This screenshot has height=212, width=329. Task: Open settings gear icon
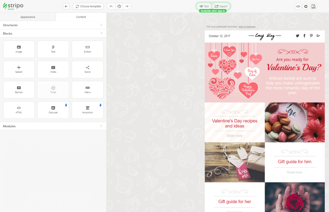(306, 6)
